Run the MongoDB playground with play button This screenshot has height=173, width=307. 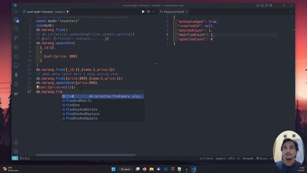143,12
